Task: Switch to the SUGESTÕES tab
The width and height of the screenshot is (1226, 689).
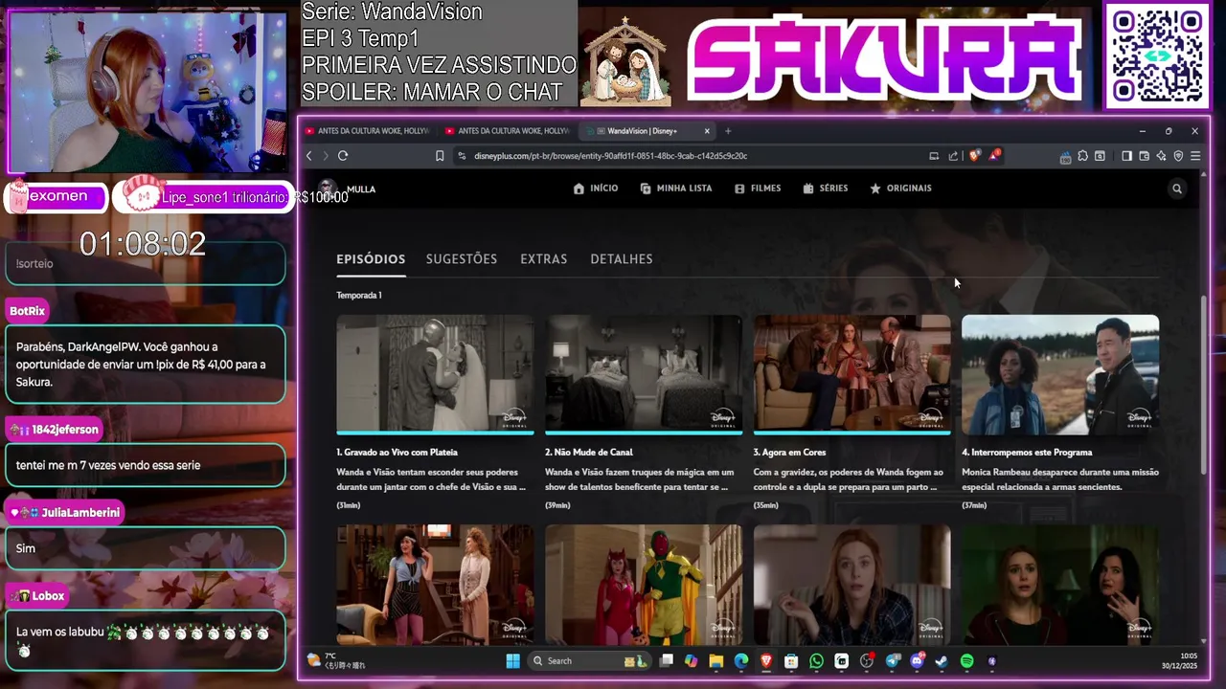Action: [x=462, y=259]
